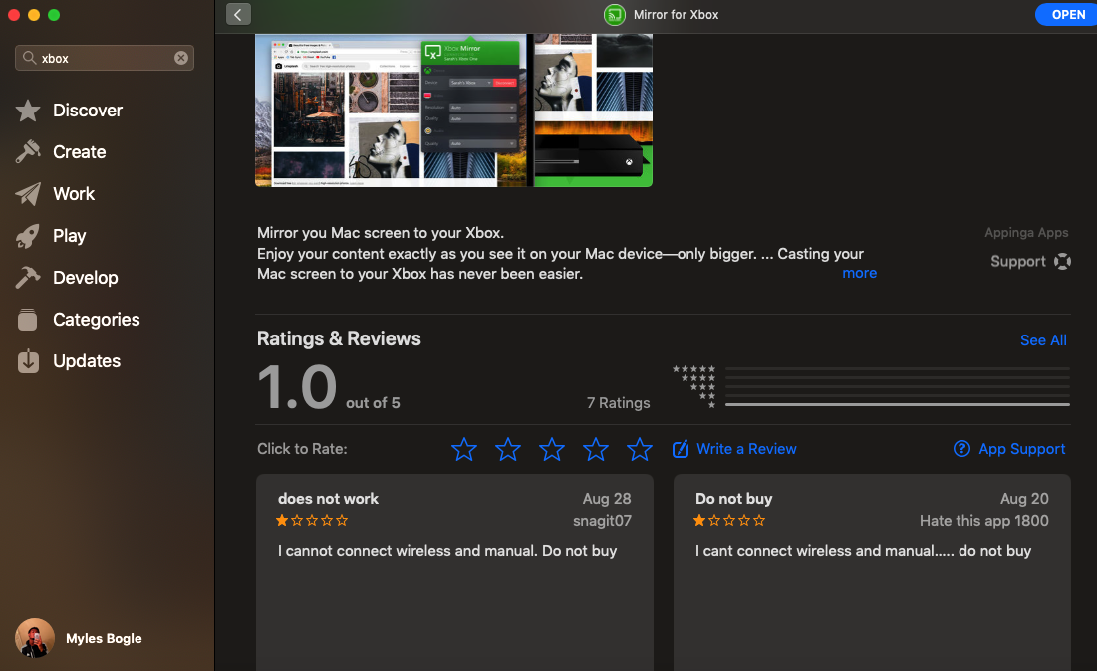
Task: Open the Mirror for Xbox app
Action: click(1068, 15)
